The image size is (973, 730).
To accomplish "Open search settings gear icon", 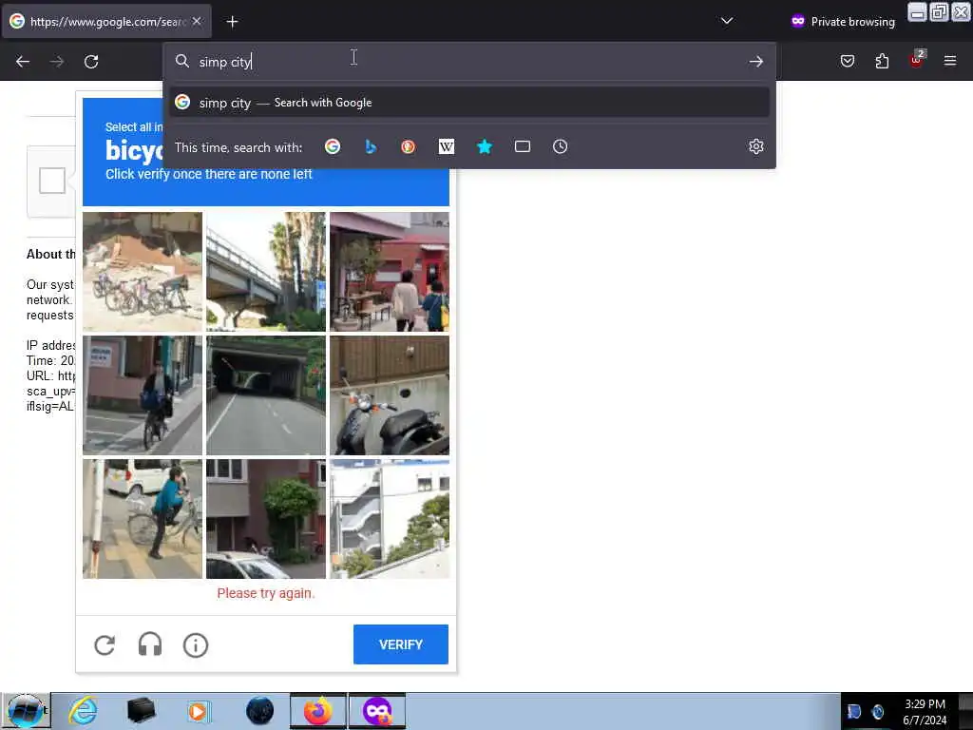I will click(755, 146).
